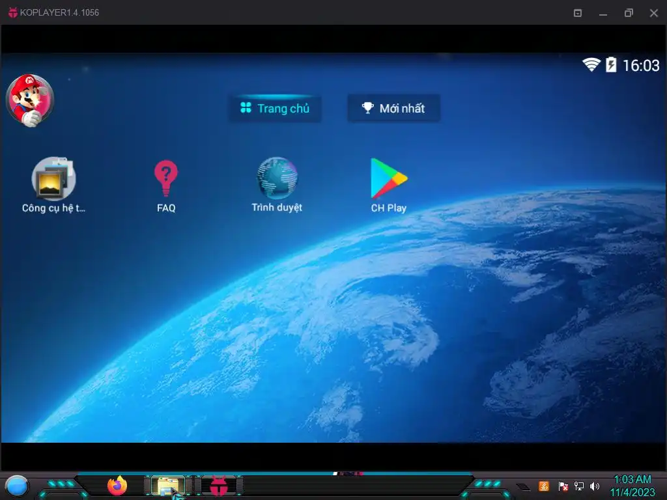The height and width of the screenshot is (500, 667).
Task: Click the KOPLAYER logo in title bar
Action: 13,12
